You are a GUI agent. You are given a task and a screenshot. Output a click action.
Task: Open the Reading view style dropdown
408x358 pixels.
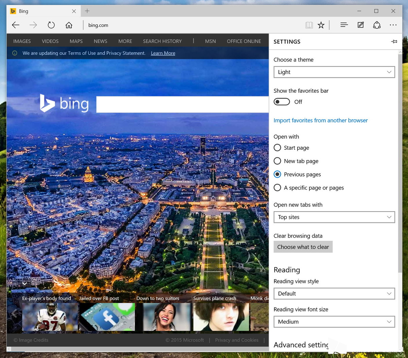click(x=334, y=293)
